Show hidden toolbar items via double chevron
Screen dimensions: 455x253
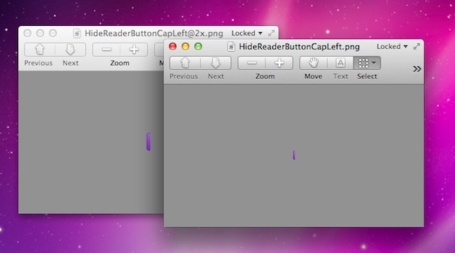(x=417, y=69)
